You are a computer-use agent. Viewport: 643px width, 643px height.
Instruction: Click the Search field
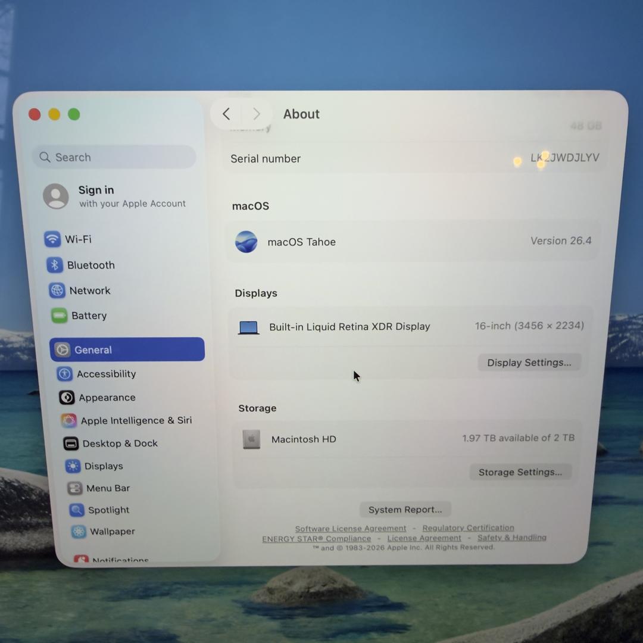coord(114,157)
